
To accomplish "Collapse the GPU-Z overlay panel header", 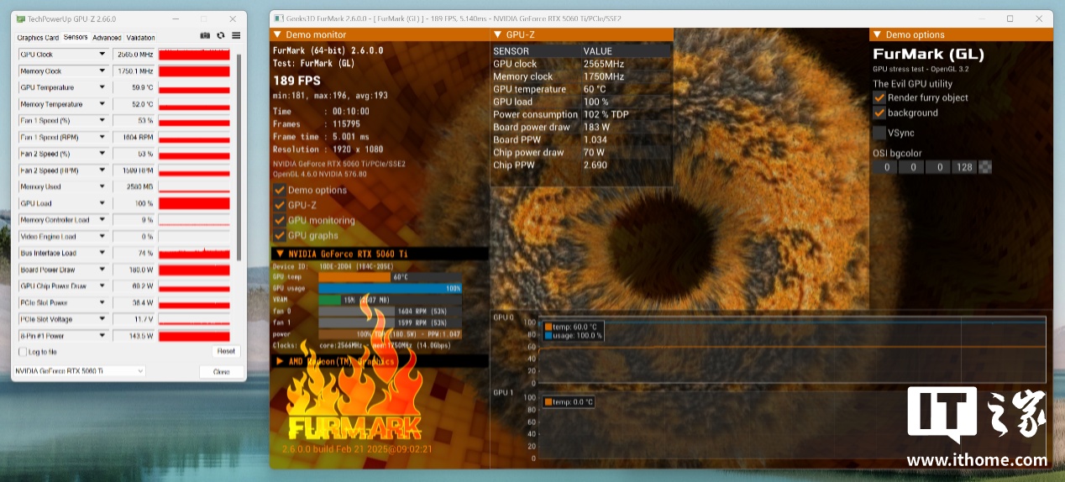I will tap(497, 34).
